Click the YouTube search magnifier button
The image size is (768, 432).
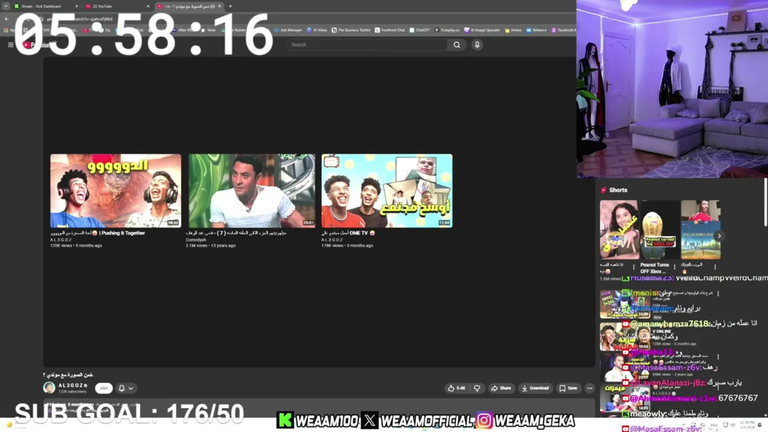(x=457, y=44)
